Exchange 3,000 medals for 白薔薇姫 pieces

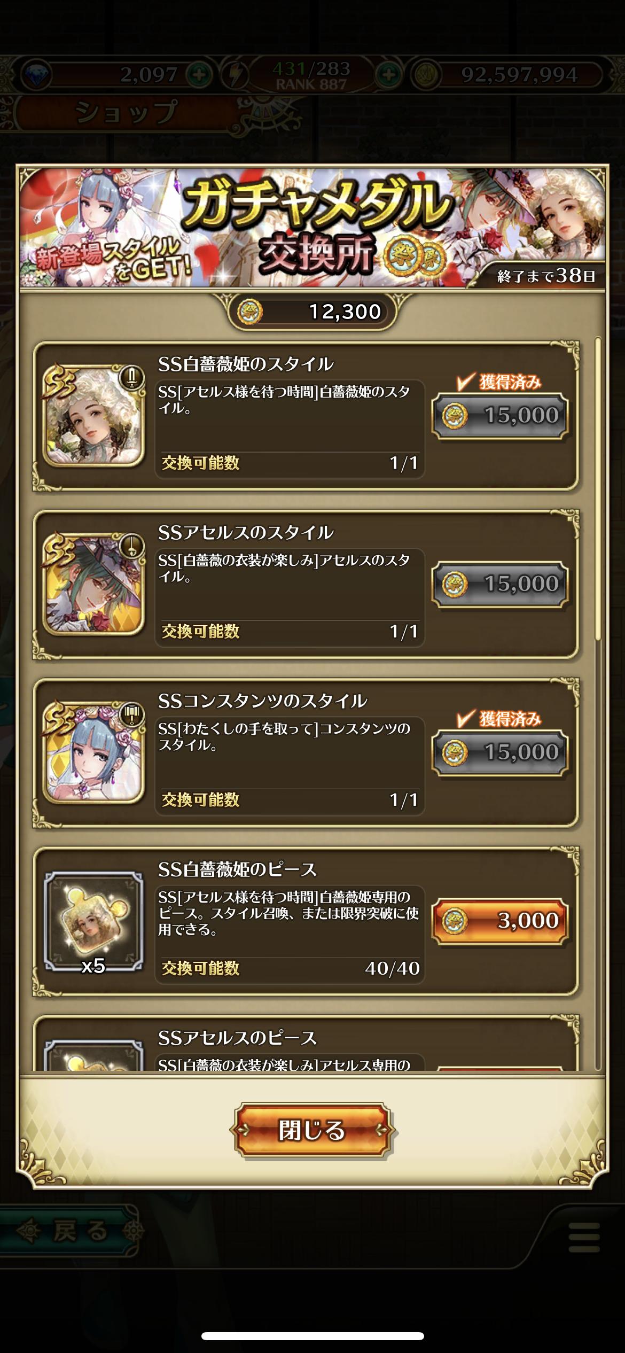(499, 921)
